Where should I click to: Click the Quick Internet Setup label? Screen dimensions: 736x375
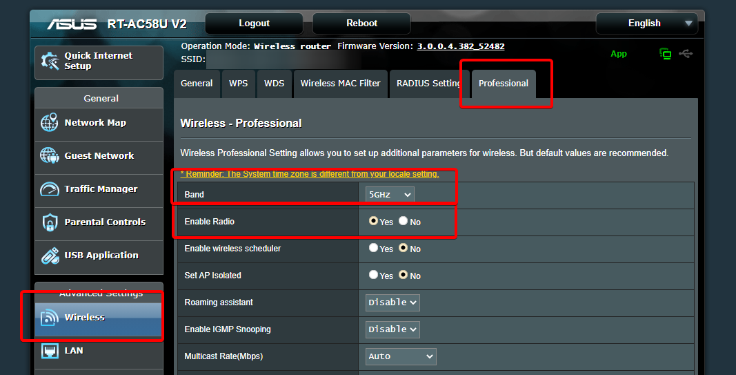click(x=99, y=61)
